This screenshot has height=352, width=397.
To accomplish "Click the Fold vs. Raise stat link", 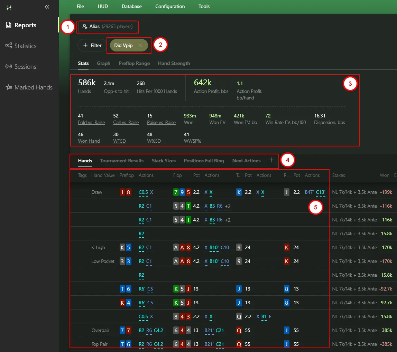I will pyautogui.click(x=91, y=122).
